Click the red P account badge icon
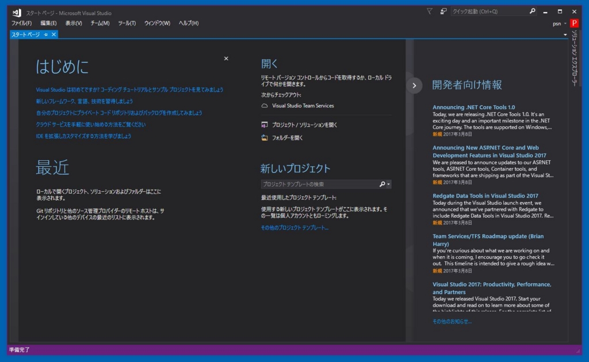 574,23
